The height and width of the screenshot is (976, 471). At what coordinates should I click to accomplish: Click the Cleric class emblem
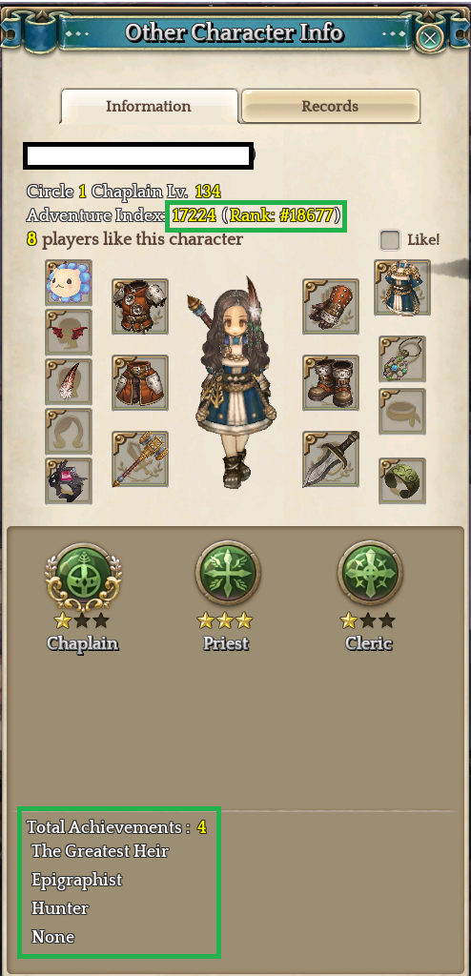(370, 572)
